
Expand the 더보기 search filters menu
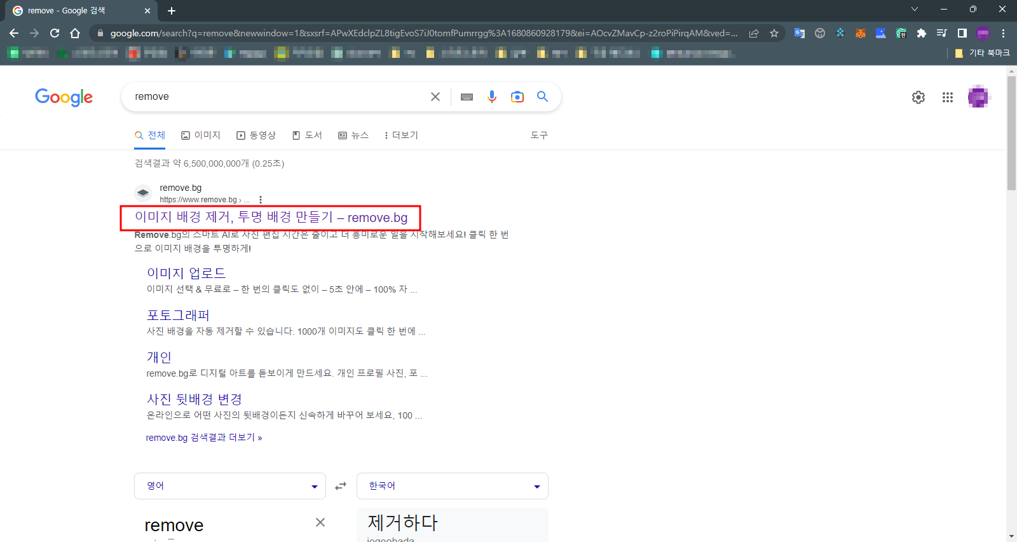point(401,135)
